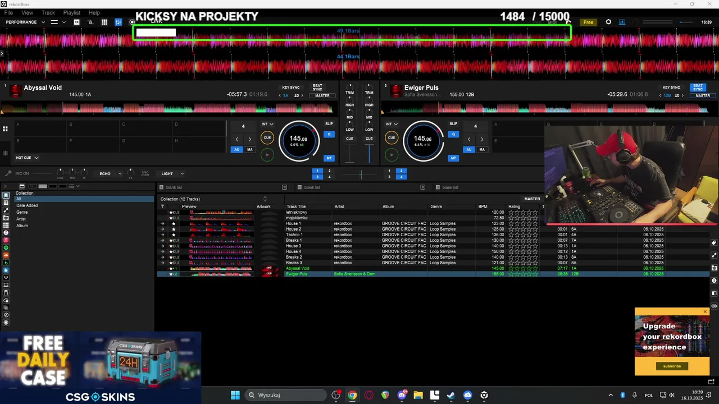Open the Related Tracks icon in sidebar
Viewport: 719px width, 404px height.
tap(6, 210)
